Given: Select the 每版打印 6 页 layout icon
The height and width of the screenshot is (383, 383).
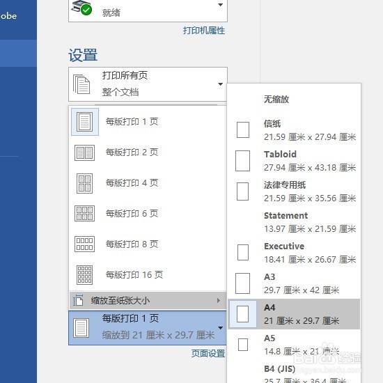Looking at the screenshot, I should [x=84, y=214].
